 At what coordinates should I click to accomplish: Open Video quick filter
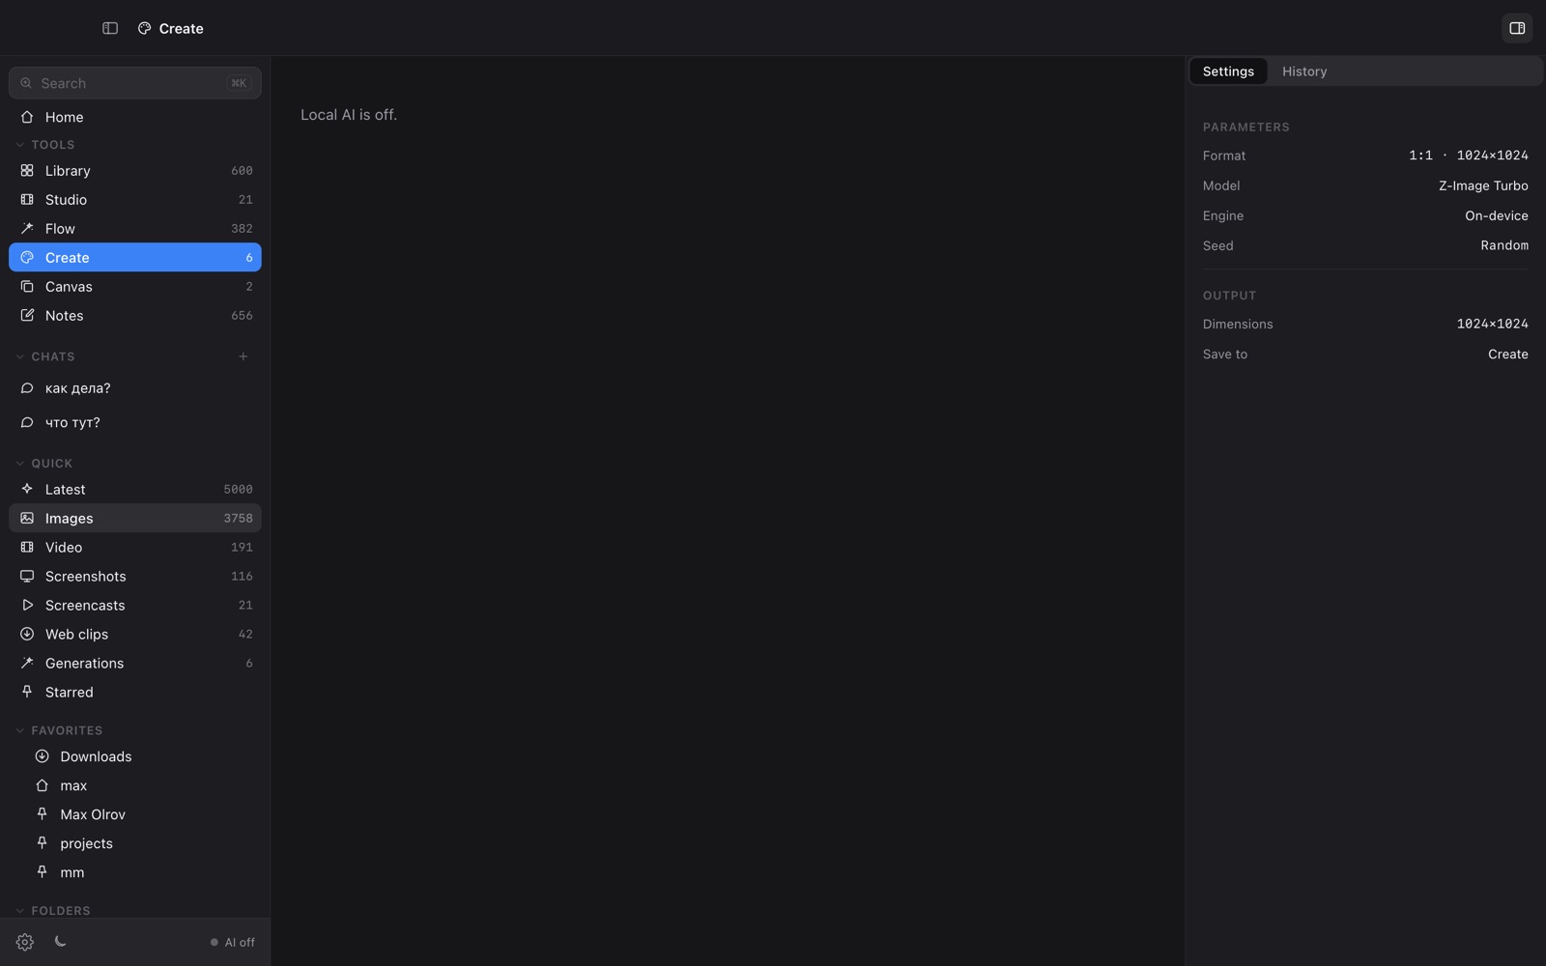(135, 547)
